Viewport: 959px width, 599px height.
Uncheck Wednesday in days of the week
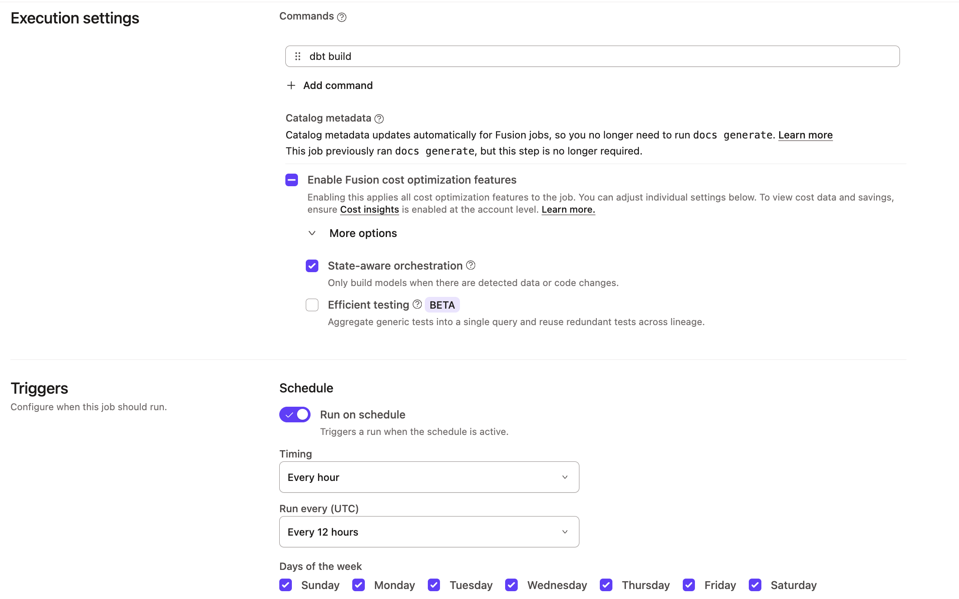512,585
